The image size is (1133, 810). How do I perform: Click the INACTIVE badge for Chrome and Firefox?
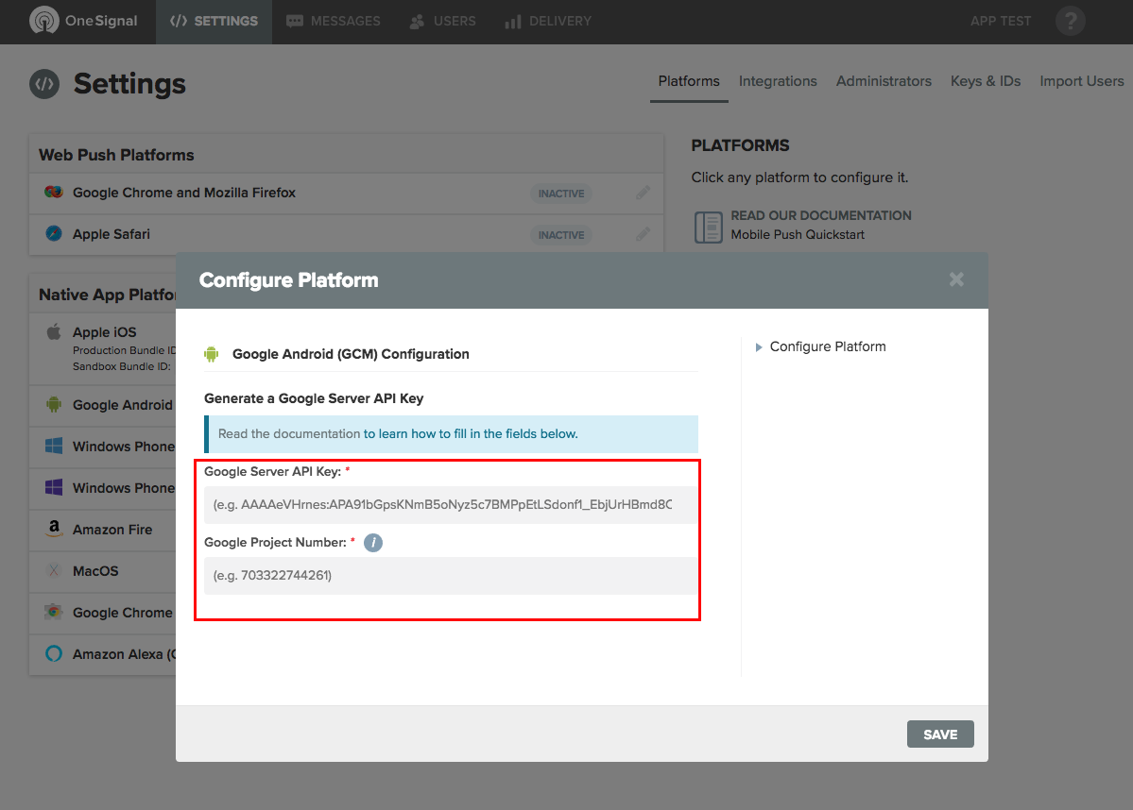(x=561, y=194)
